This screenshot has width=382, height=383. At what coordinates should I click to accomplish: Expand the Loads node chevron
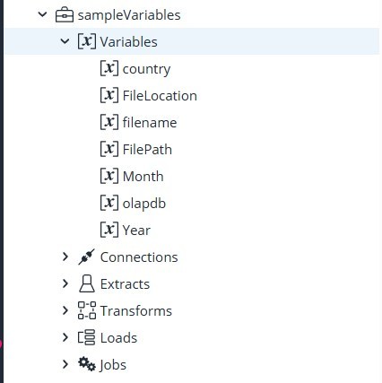click(65, 337)
